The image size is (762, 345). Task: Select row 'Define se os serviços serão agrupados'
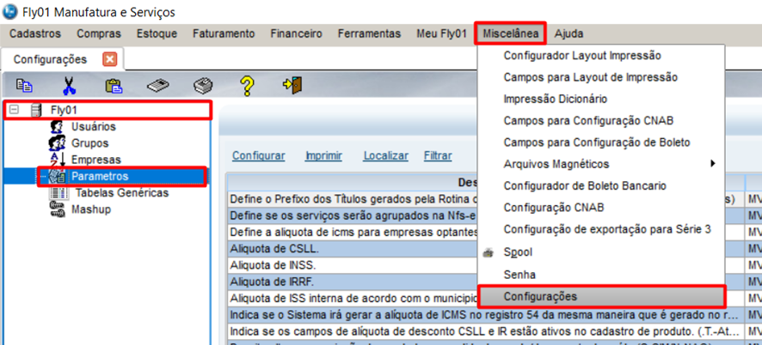(353, 215)
